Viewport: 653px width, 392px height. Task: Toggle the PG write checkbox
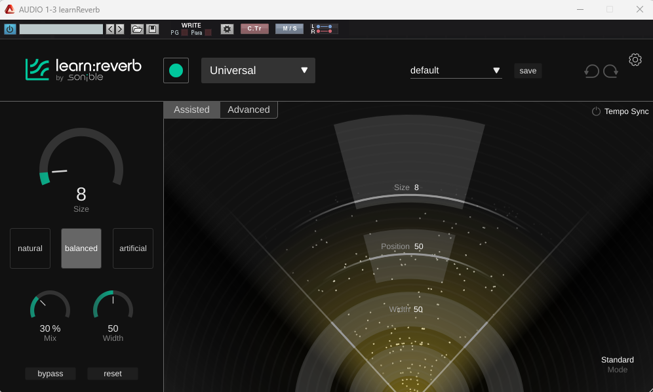click(184, 33)
